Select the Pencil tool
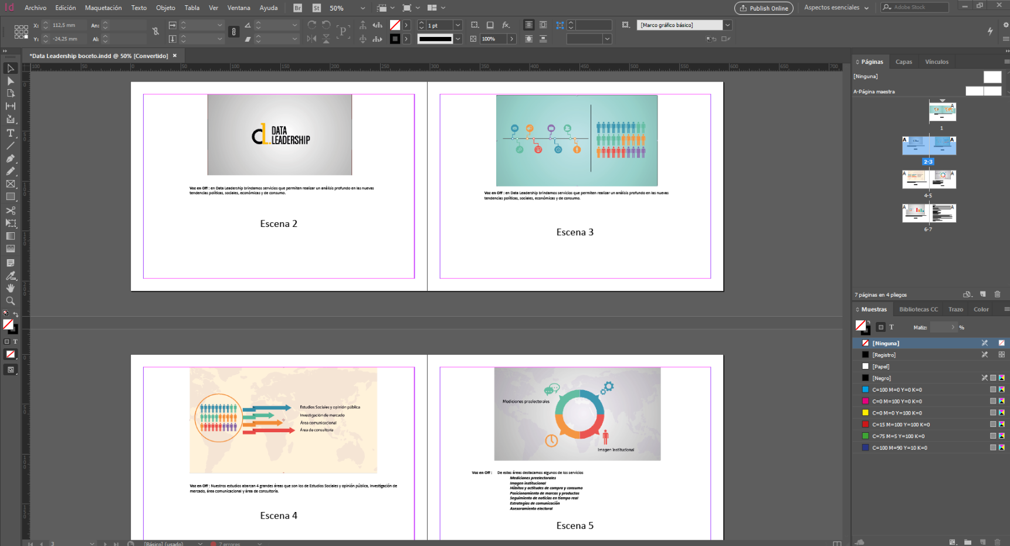Screen dimensions: 1010x546 10,171
